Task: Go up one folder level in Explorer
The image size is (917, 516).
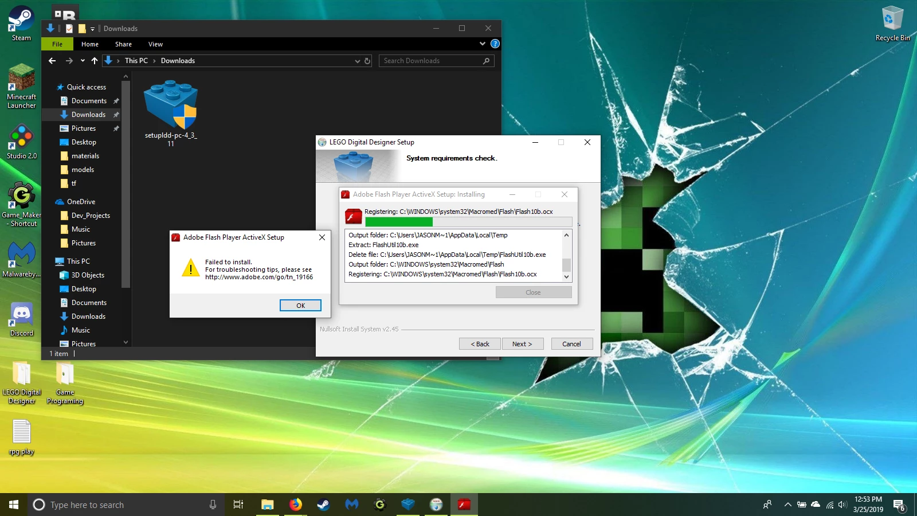Action: click(95, 61)
